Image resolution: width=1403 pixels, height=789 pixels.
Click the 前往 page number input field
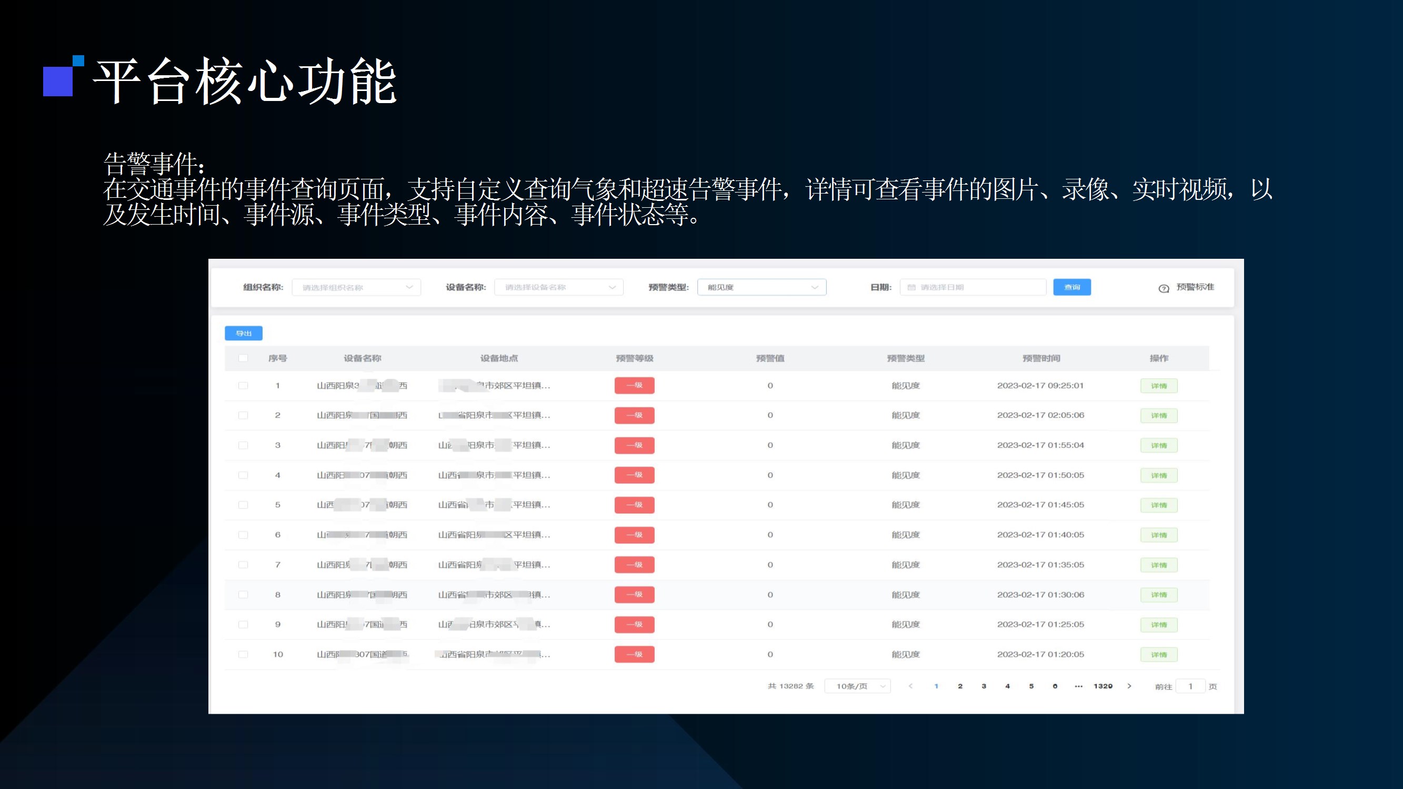[1190, 686]
